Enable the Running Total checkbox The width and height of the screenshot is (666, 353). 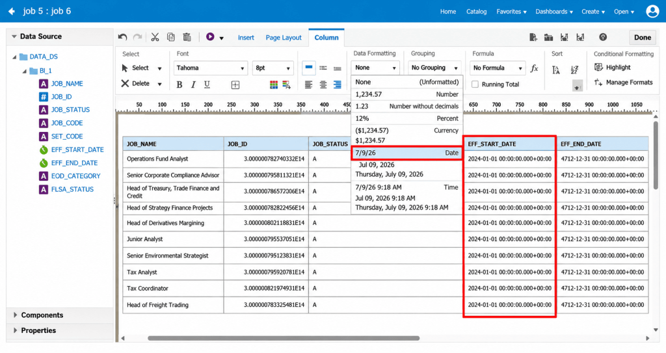pos(475,85)
